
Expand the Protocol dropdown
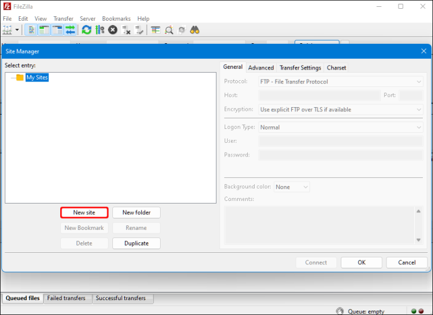click(x=341, y=81)
